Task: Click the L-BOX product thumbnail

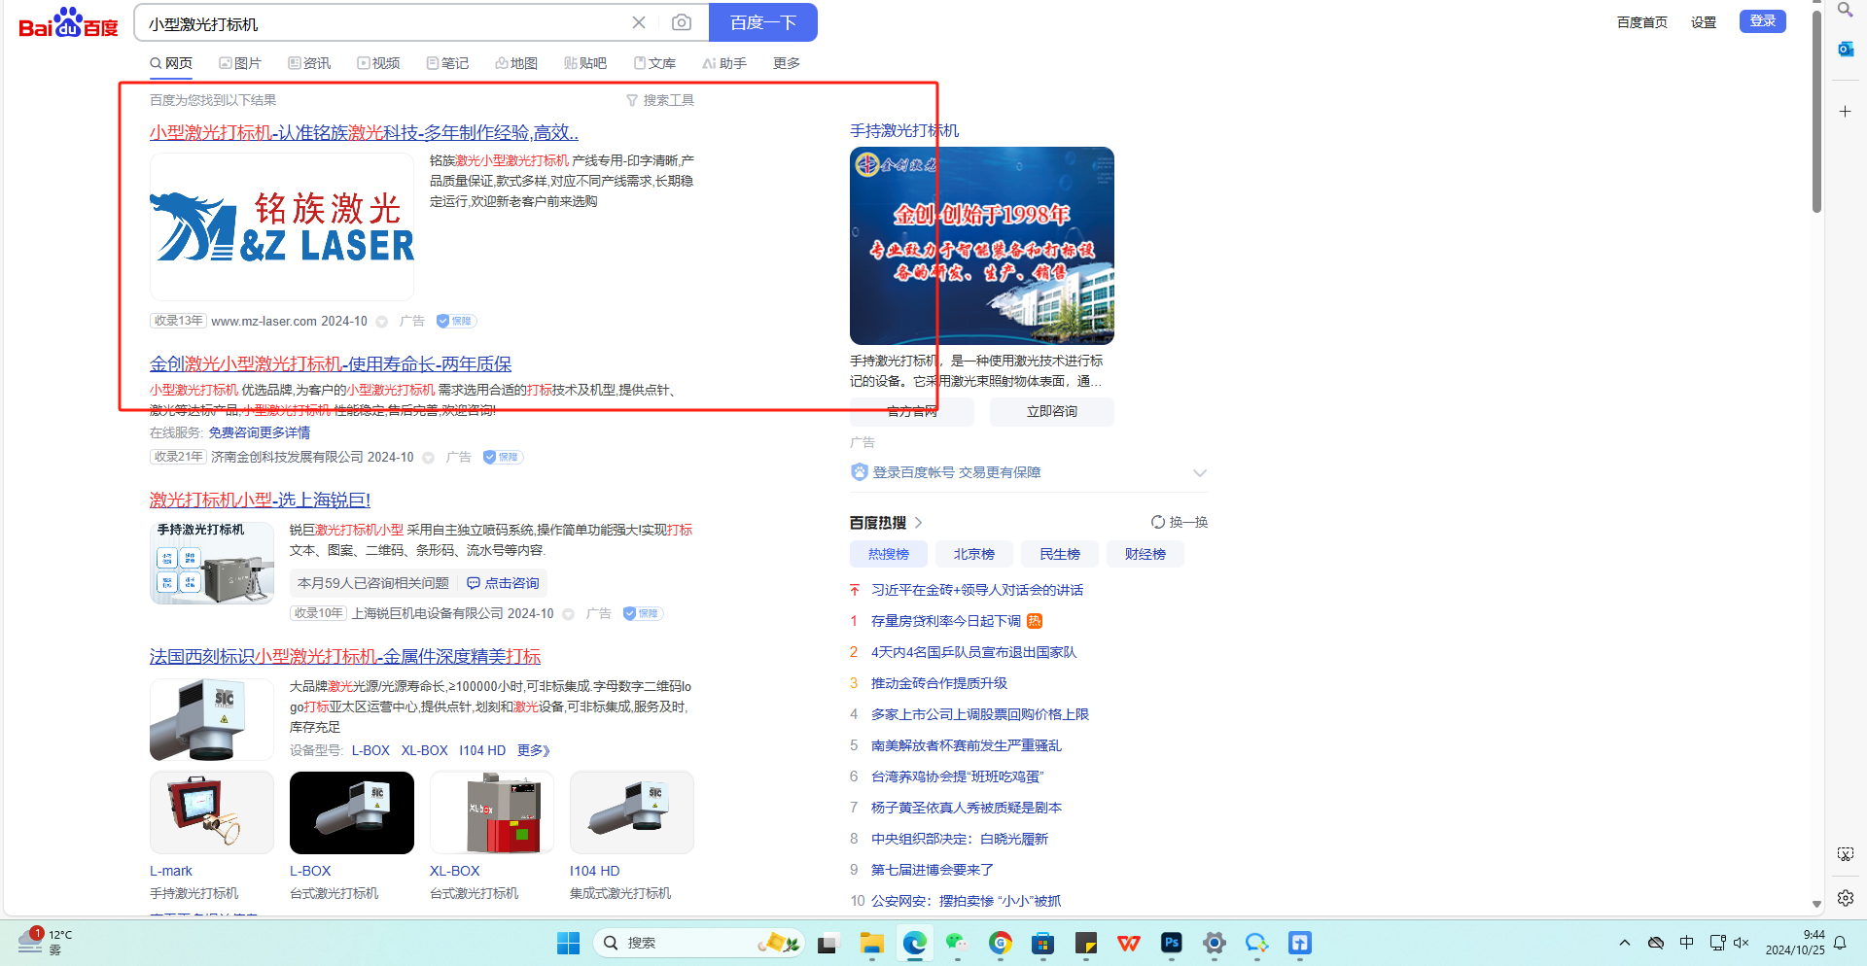Action: coord(351,812)
